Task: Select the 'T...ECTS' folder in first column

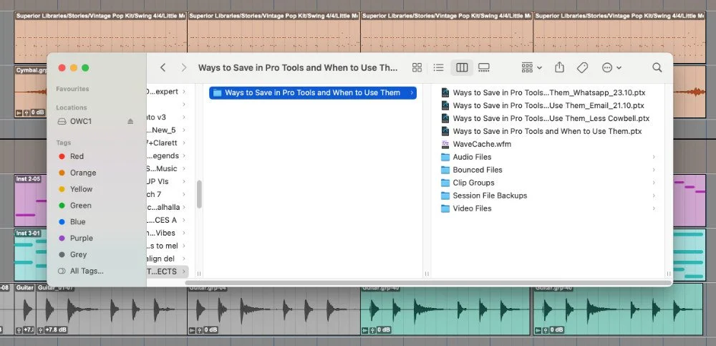Action: pyautogui.click(x=168, y=271)
